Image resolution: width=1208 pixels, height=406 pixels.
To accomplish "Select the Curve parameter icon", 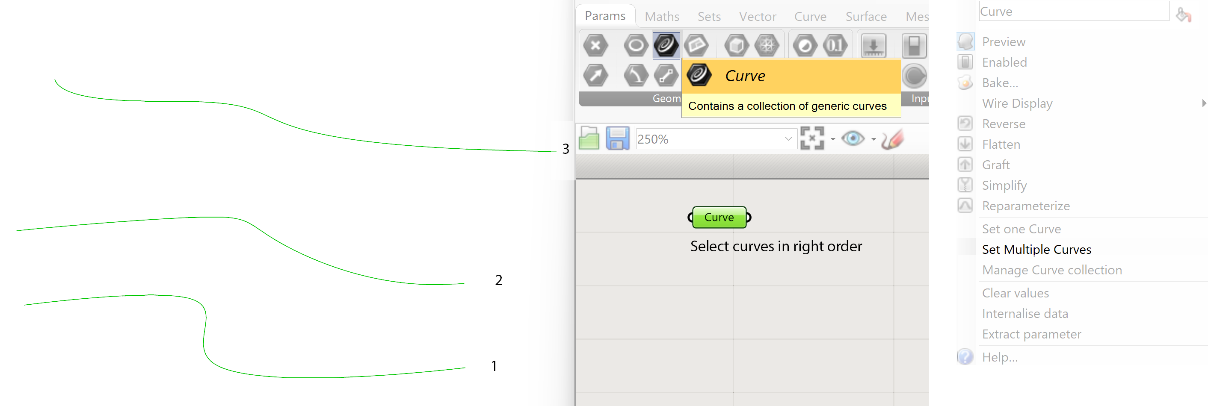I will 666,45.
